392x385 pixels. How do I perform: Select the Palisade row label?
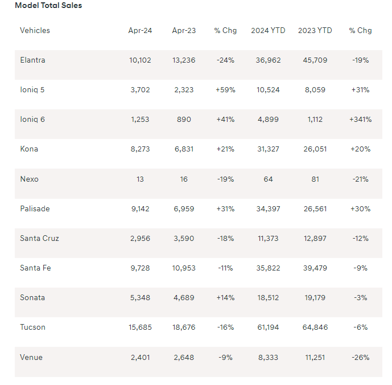pos(35,208)
